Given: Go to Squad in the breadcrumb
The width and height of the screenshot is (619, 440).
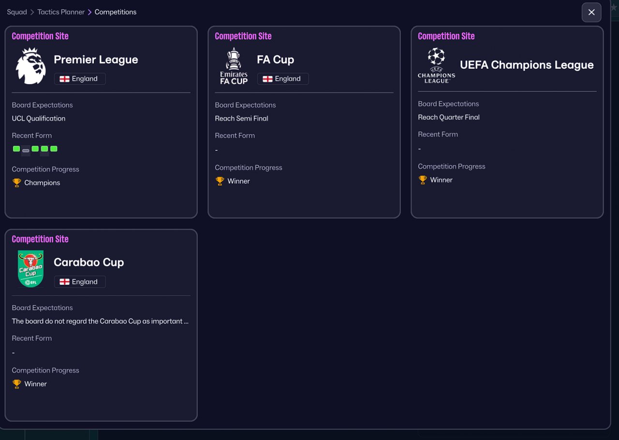Looking at the screenshot, I should pos(17,12).
